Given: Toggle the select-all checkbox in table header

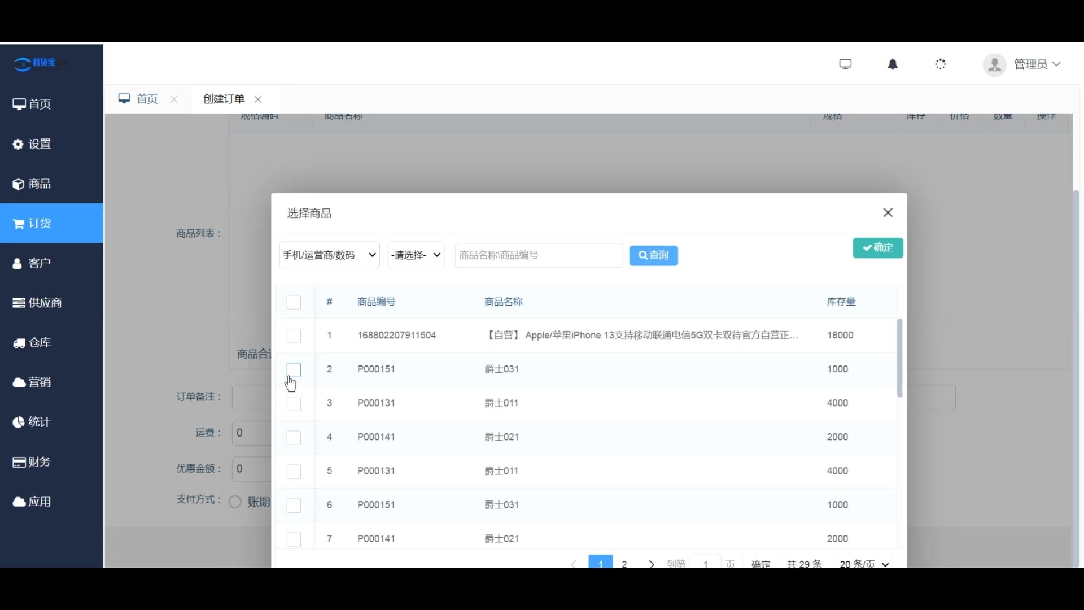Looking at the screenshot, I should 294,302.
